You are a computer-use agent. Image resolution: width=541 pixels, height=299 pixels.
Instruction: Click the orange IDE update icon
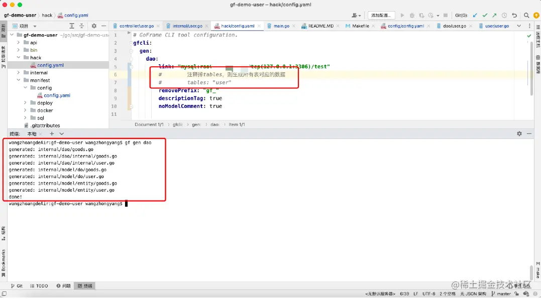536,15
